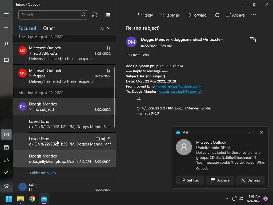
Task: Open message in a new window
Action: tap(253, 40)
